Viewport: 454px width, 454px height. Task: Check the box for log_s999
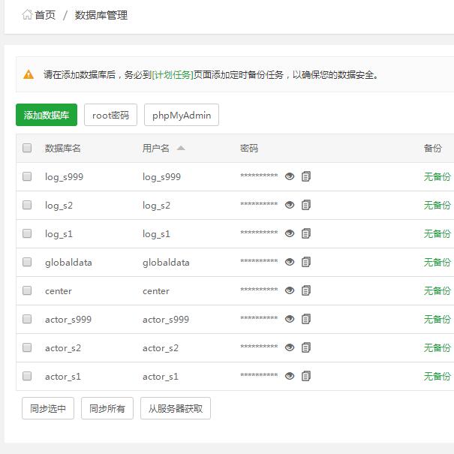click(27, 176)
